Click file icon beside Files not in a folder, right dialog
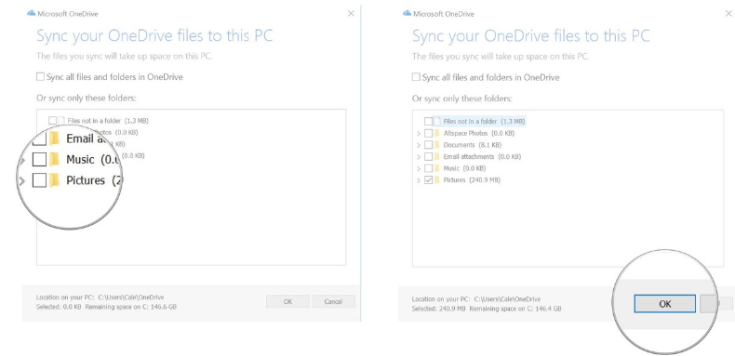Image resolution: width=735 pixels, height=356 pixels. [437, 122]
